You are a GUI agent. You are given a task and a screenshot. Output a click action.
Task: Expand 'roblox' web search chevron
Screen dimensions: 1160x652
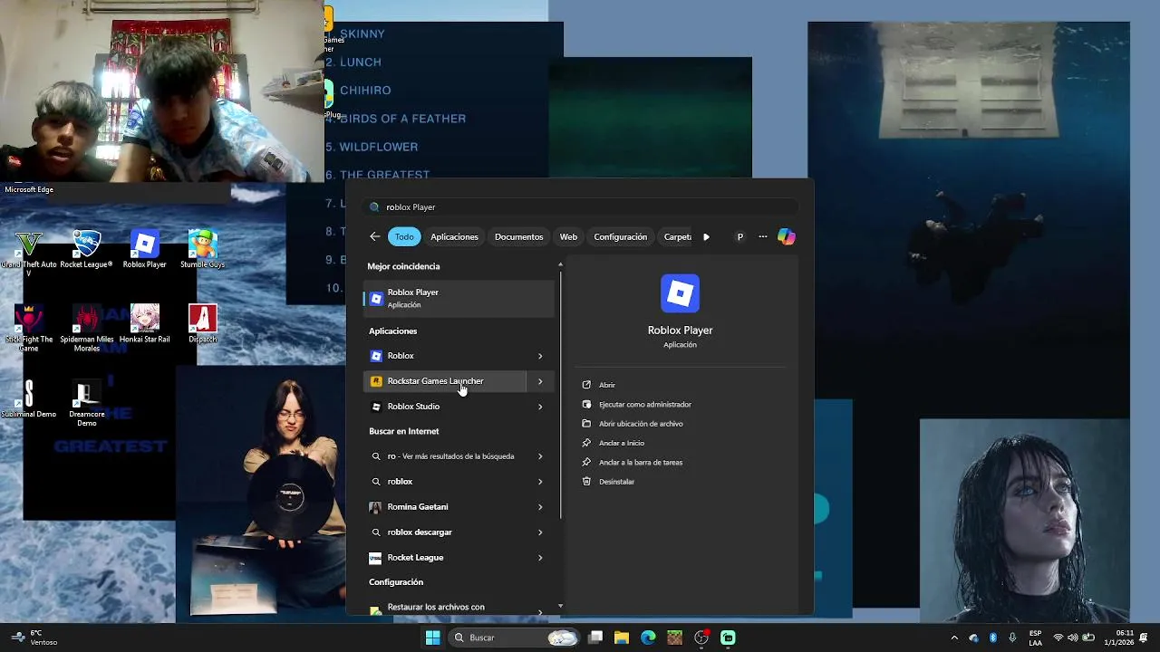[x=540, y=482]
